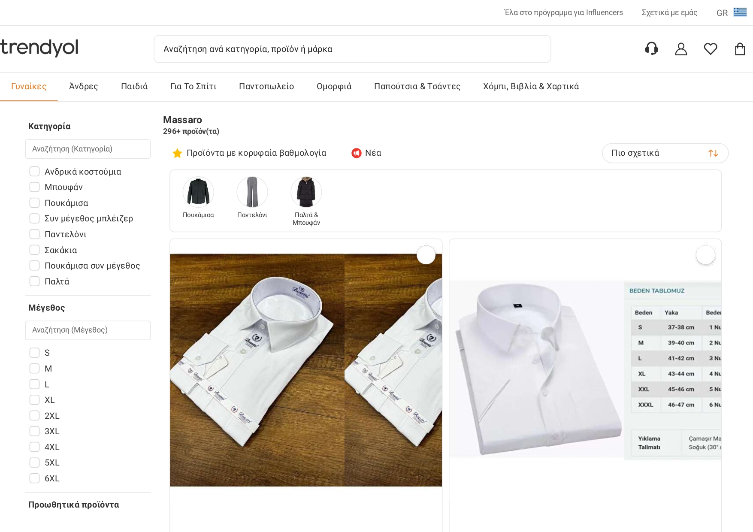Click the Παλτά & Μπουφάν category circle
Image resolution: width=753 pixels, height=532 pixels.
(306, 192)
